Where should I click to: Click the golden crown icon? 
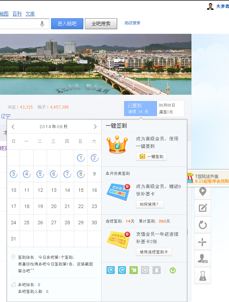point(117,144)
